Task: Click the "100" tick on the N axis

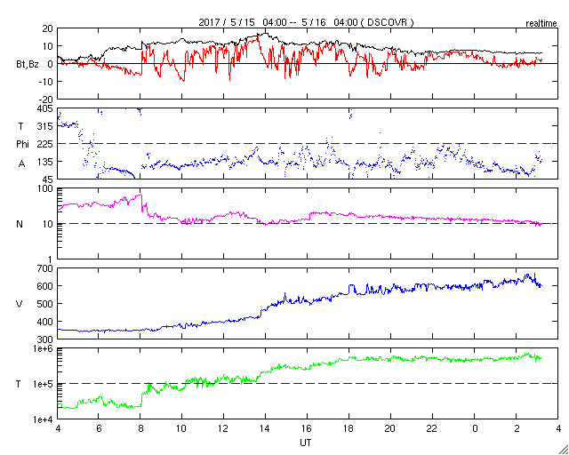Action: (x=46, y=189)
